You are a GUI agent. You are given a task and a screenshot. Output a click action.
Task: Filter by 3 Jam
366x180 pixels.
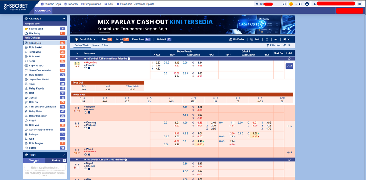point(95,45)
